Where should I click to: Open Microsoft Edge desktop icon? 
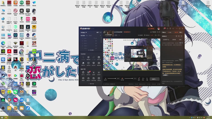pyautogui.click(x=3, y=45)
